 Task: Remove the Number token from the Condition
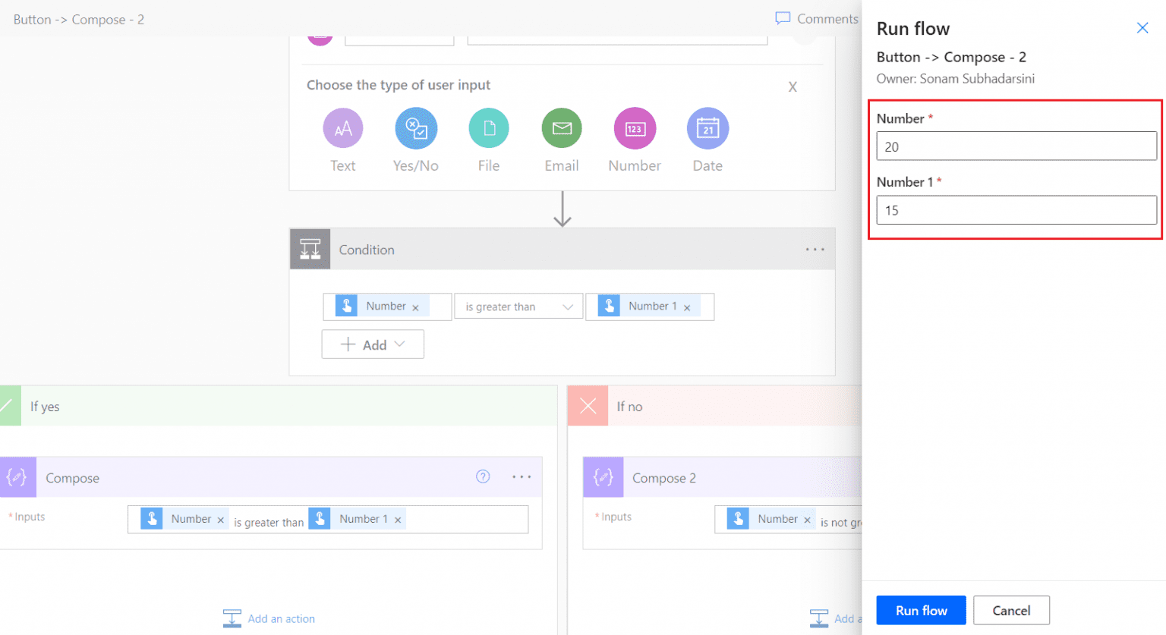[416, 306]
